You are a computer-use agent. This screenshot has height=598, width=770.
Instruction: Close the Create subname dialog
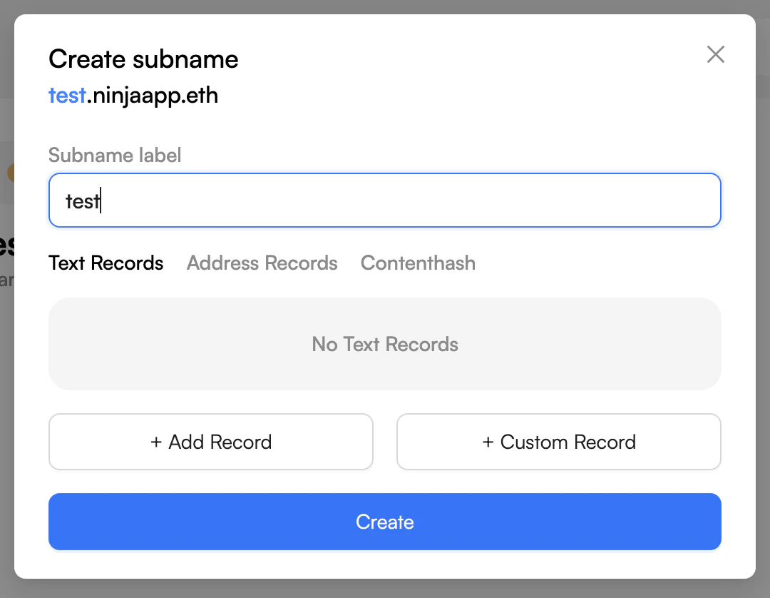[x=716, y=54]
